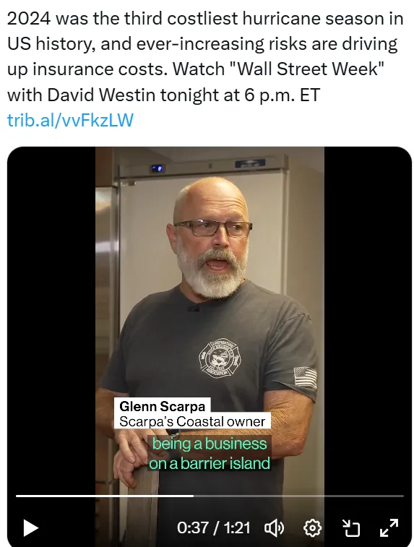Click the progress bar's current position end
Image resolution: width=414 pixels, height=547 pixels.
(x=193, y=496)
